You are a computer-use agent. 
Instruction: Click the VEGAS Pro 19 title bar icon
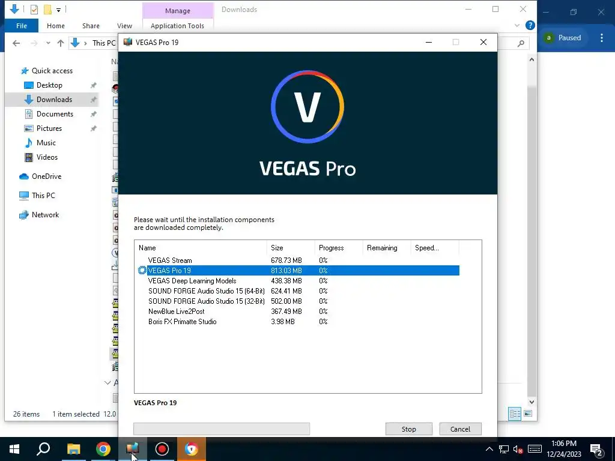(x=128, y=42)
